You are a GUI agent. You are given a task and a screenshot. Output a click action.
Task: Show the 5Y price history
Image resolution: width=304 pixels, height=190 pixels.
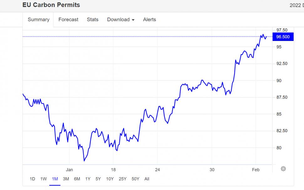click(x=98, y=179)
